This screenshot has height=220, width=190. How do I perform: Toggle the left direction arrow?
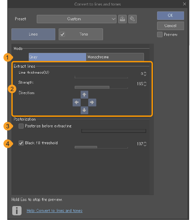76,102
